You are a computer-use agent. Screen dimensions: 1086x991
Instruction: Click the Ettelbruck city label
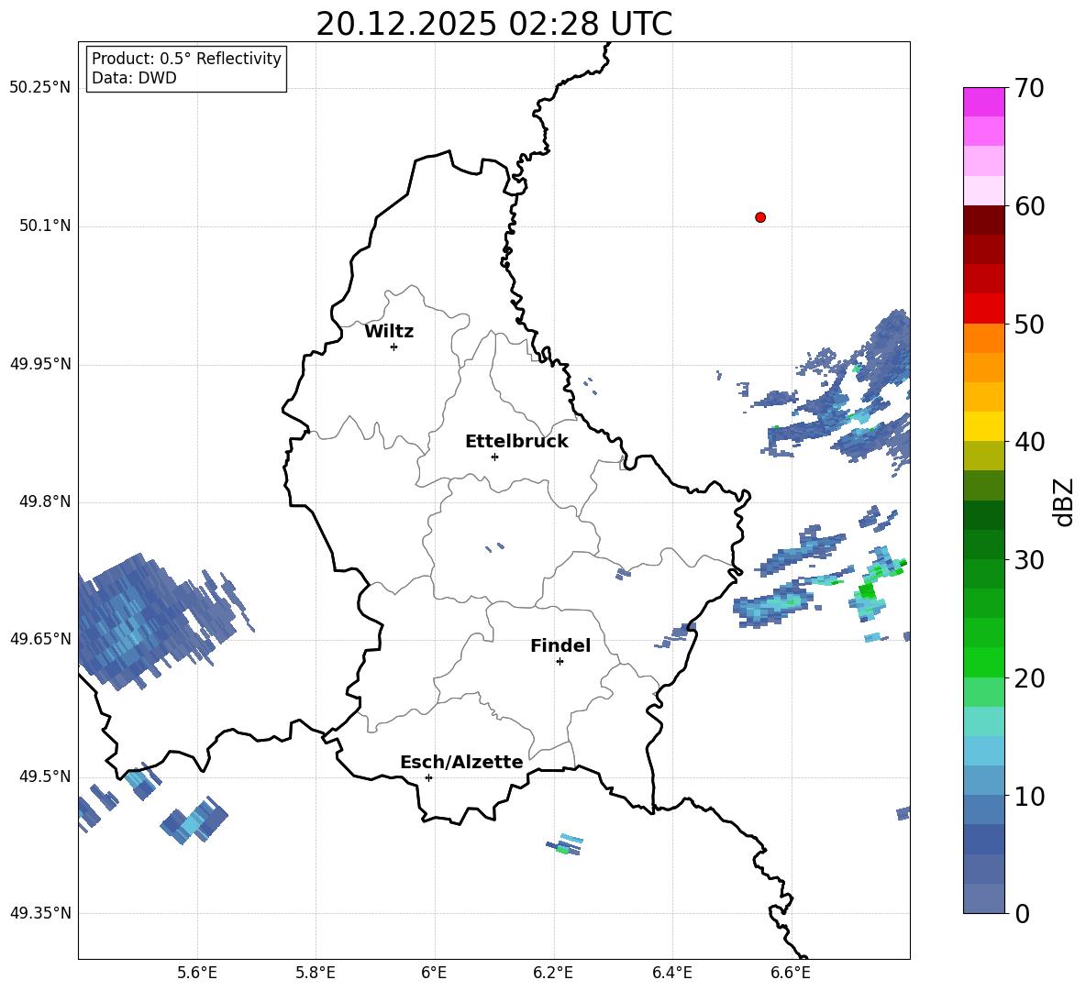516,442
